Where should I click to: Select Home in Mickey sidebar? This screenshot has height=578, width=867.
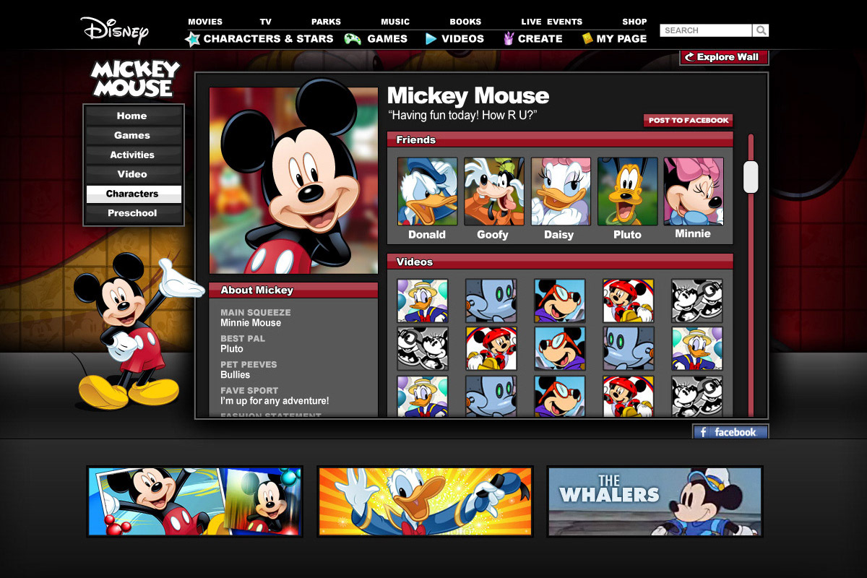coord(134,116)
